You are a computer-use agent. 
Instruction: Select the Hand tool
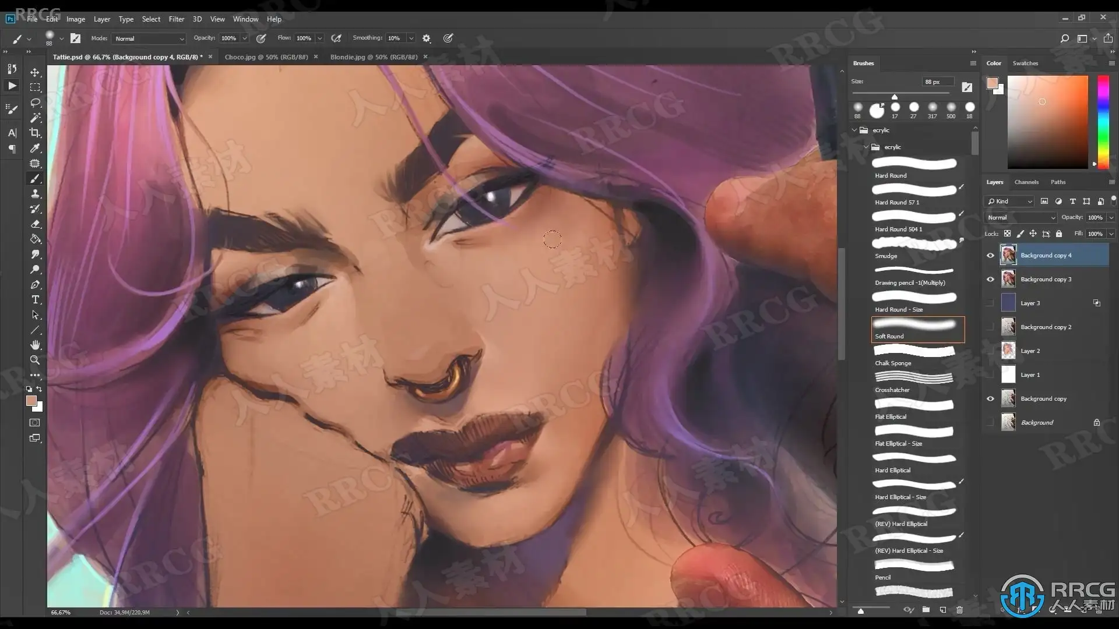35,345
